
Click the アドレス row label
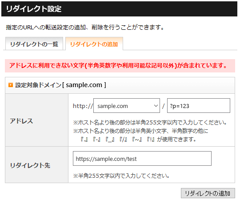coord(21,121)
